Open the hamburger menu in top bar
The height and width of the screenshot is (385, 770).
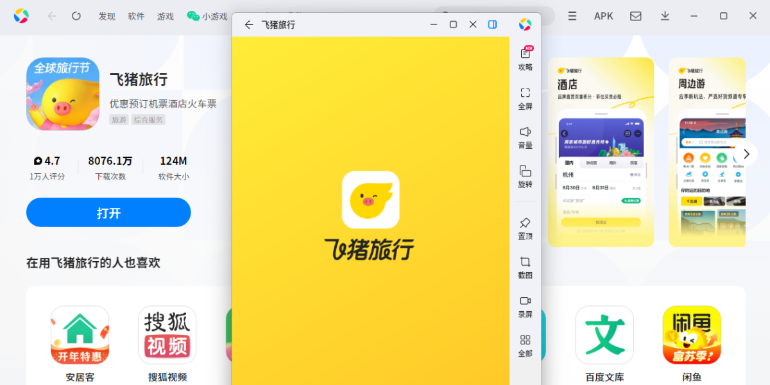tap(572, 16)
